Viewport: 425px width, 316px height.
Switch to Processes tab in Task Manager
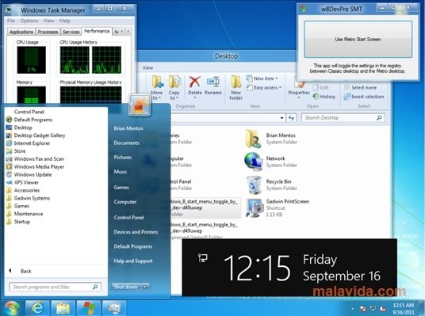(x=48, y=32)
